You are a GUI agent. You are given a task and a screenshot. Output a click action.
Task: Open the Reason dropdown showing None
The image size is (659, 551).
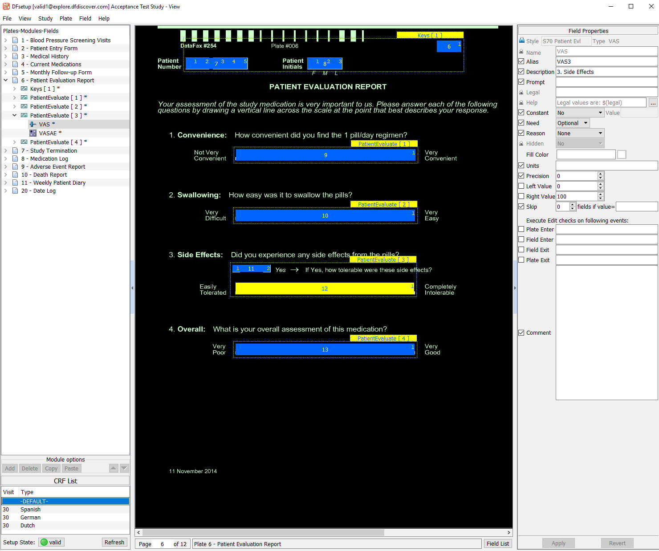(x=580, y=134)
